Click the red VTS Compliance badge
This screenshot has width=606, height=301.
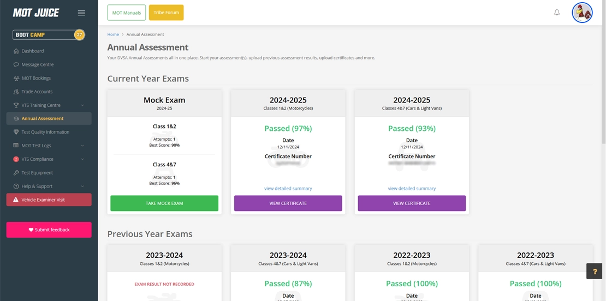16,159
